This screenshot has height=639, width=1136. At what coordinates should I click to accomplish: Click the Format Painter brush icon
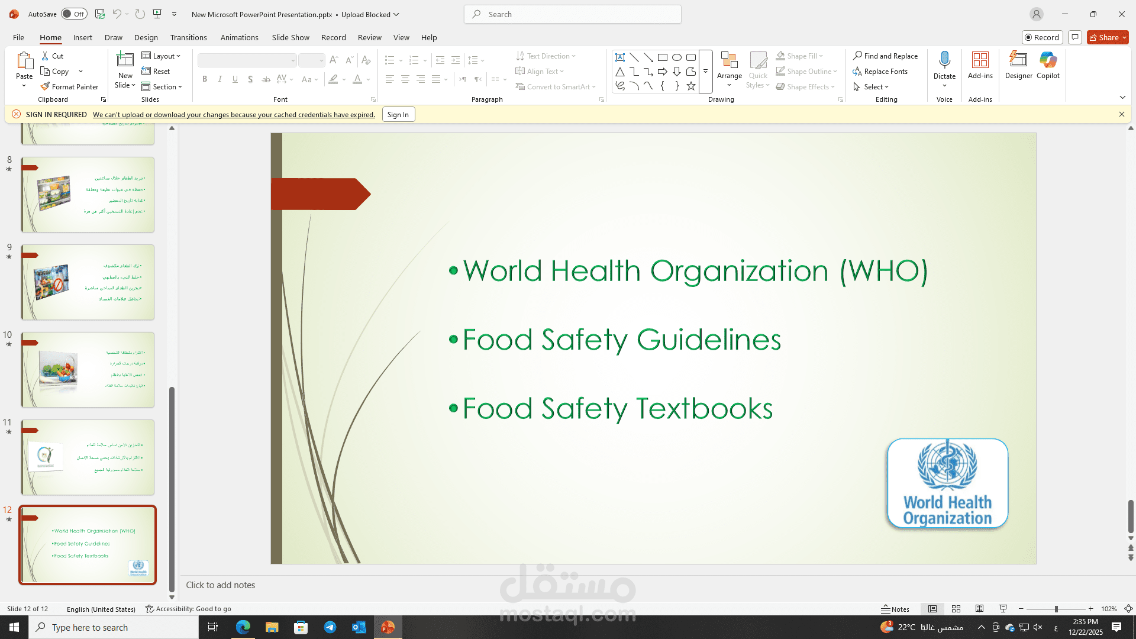(45, 86)
